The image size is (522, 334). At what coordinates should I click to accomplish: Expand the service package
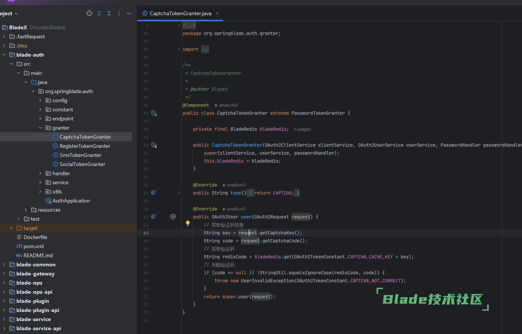(40, 182)
